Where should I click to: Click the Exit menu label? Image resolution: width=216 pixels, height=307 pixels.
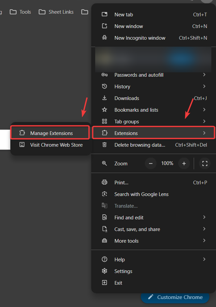[x=118, y=283]
